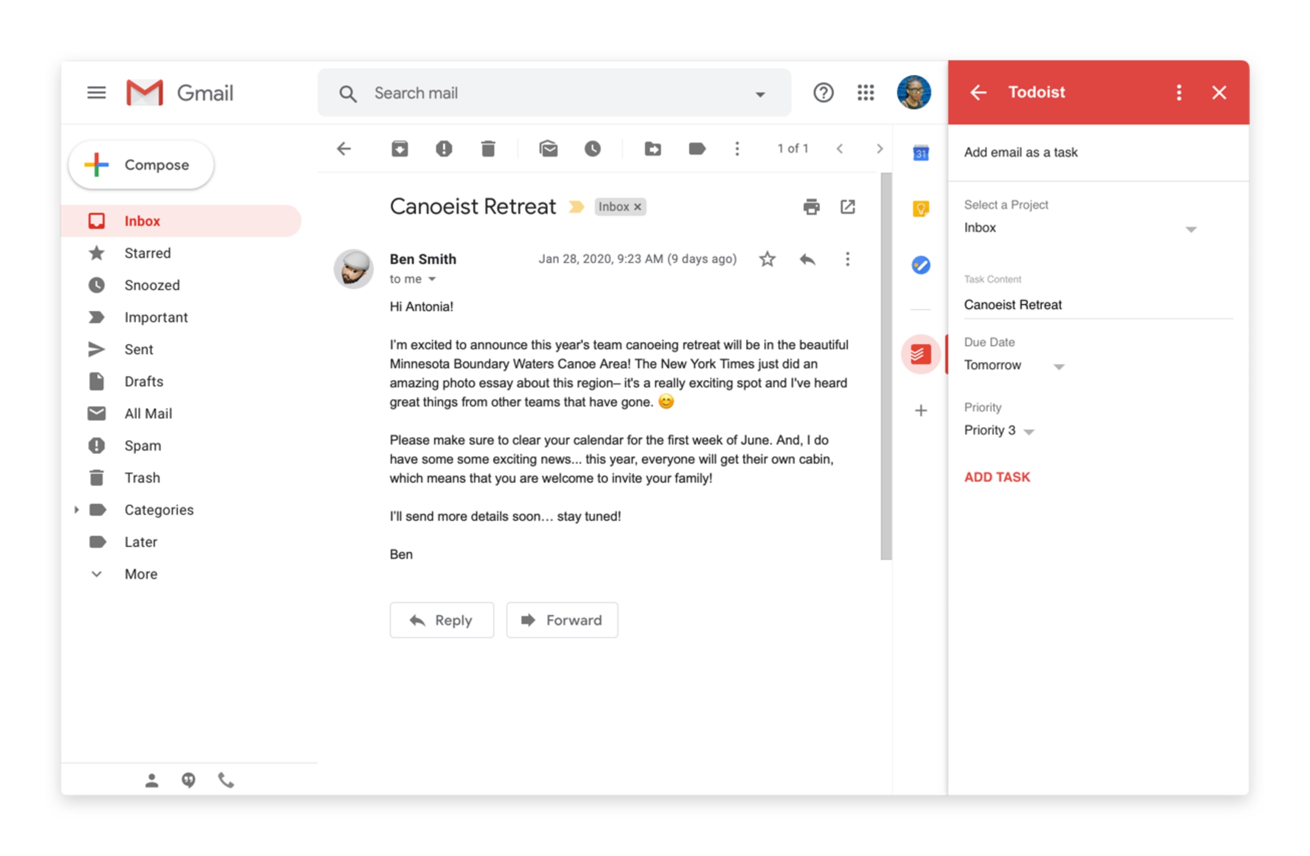Click the report spam icon

point(443,148)
